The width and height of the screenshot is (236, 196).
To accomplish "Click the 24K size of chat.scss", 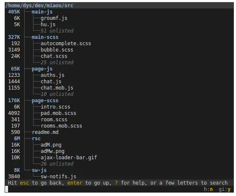I will 16,56.
